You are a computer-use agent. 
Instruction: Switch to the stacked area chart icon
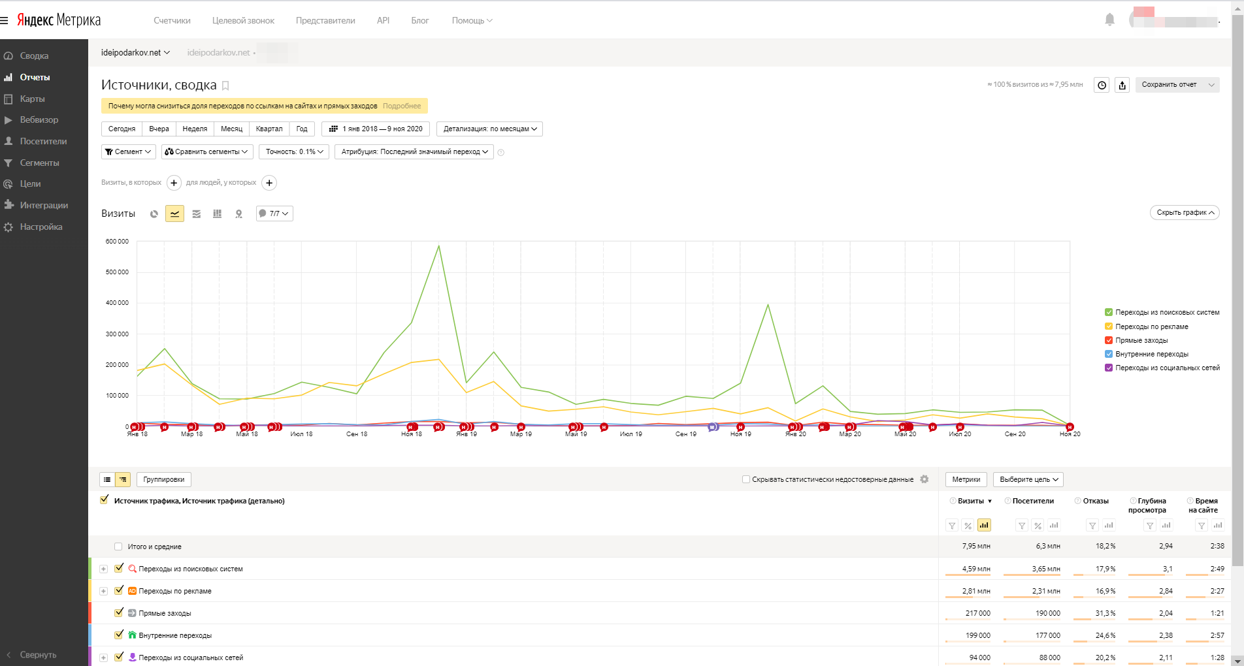pyautogui.click(x=197, y=214)
